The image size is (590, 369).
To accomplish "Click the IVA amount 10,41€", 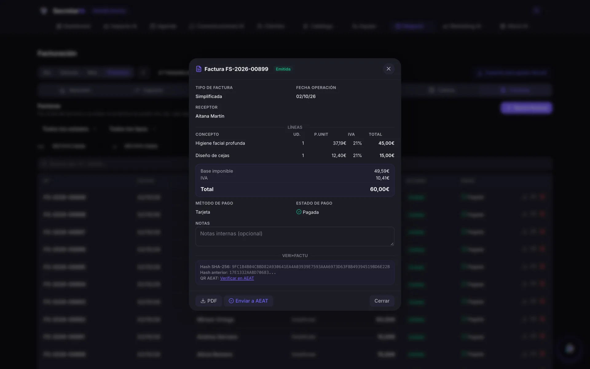I will (382, 178).
